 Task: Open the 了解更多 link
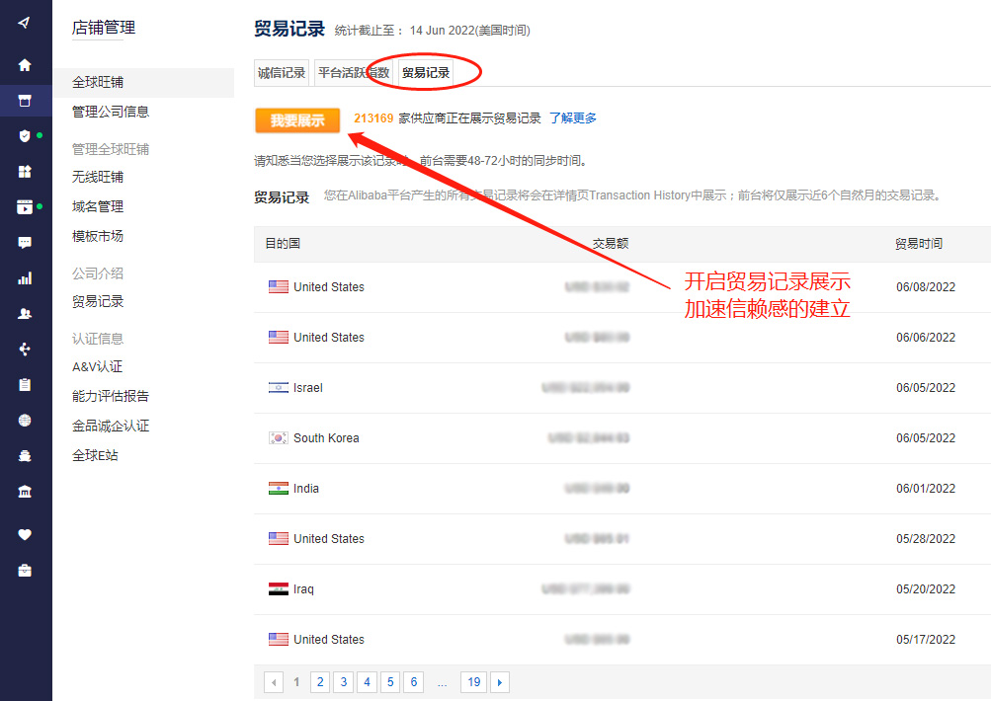570,117
